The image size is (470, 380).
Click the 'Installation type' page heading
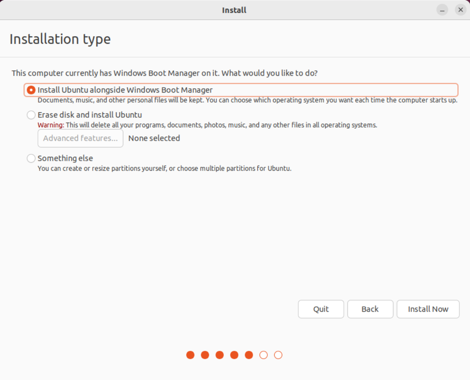pyautogui.click(x=60, y=39)
